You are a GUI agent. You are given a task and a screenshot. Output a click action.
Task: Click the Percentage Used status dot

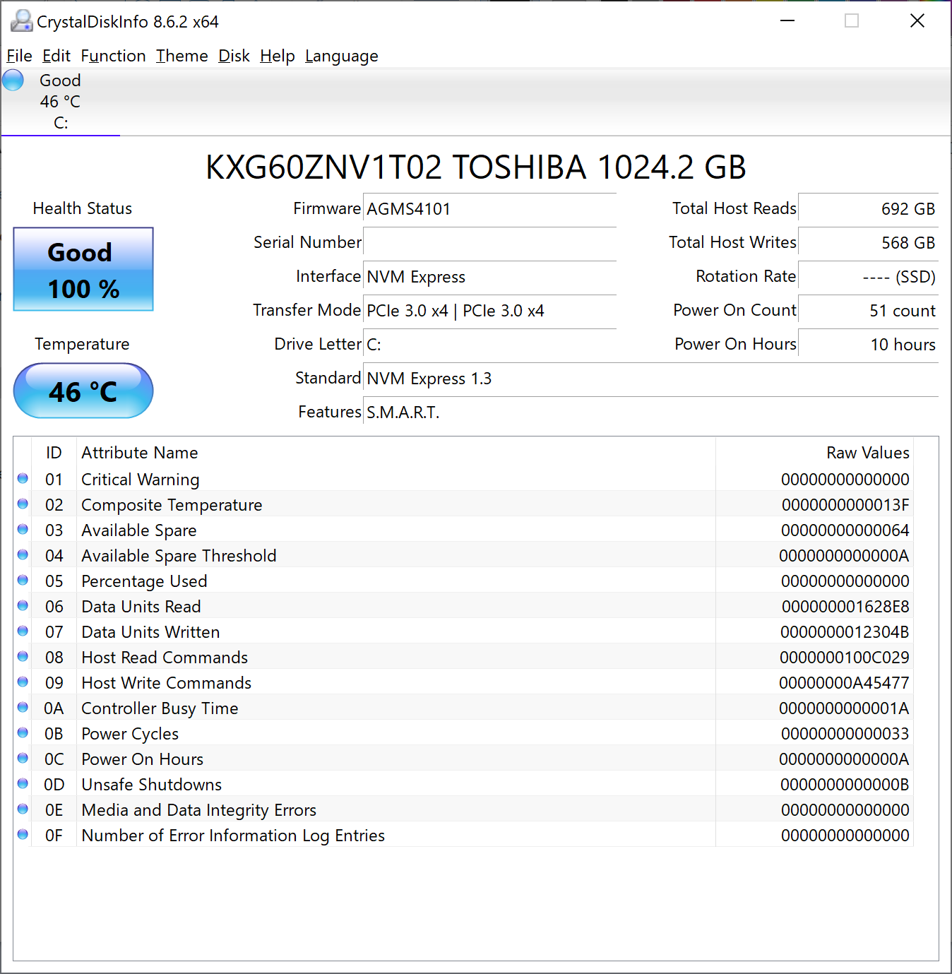(23, 580)
